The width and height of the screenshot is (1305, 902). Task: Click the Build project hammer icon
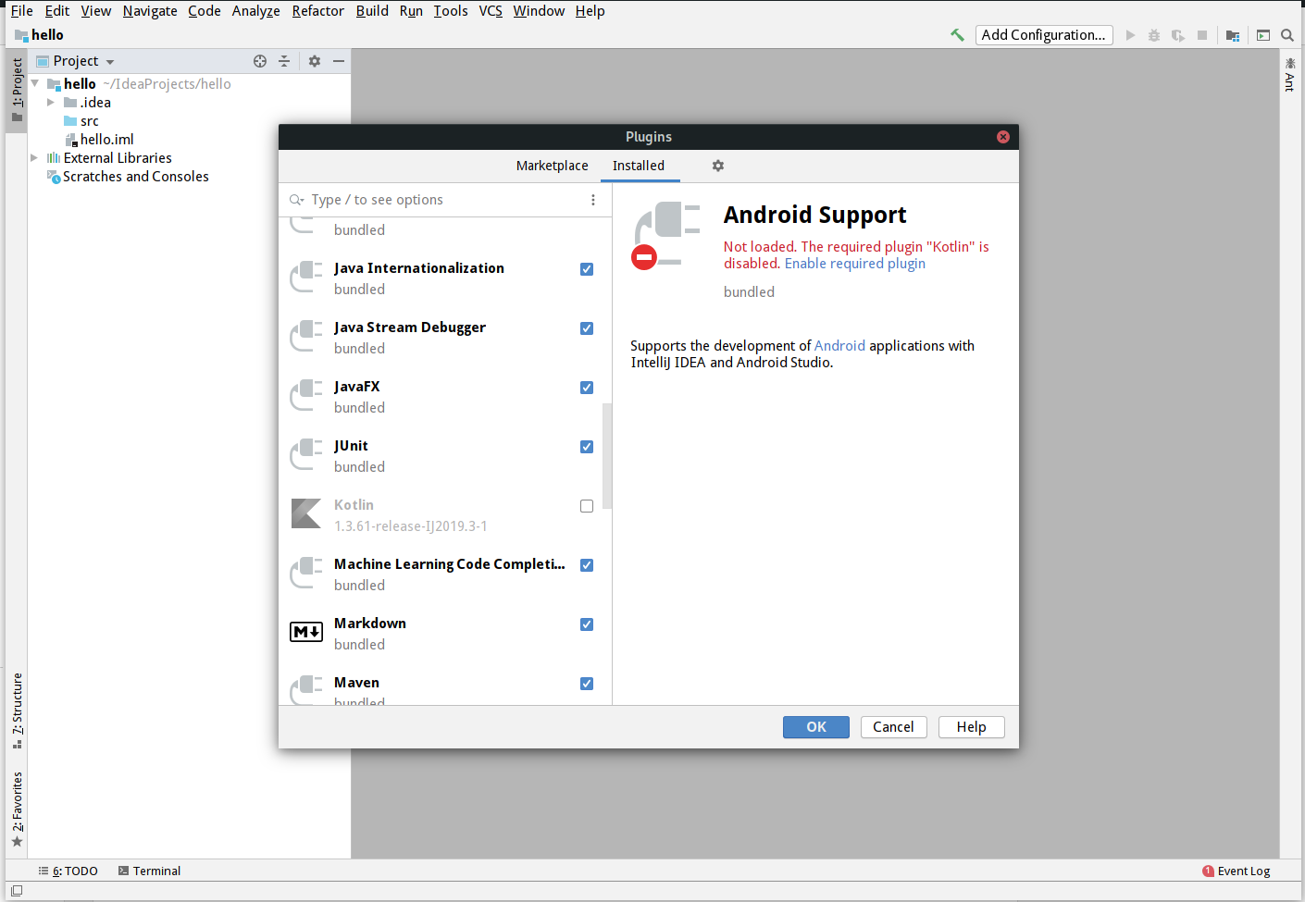click(957, 35)
